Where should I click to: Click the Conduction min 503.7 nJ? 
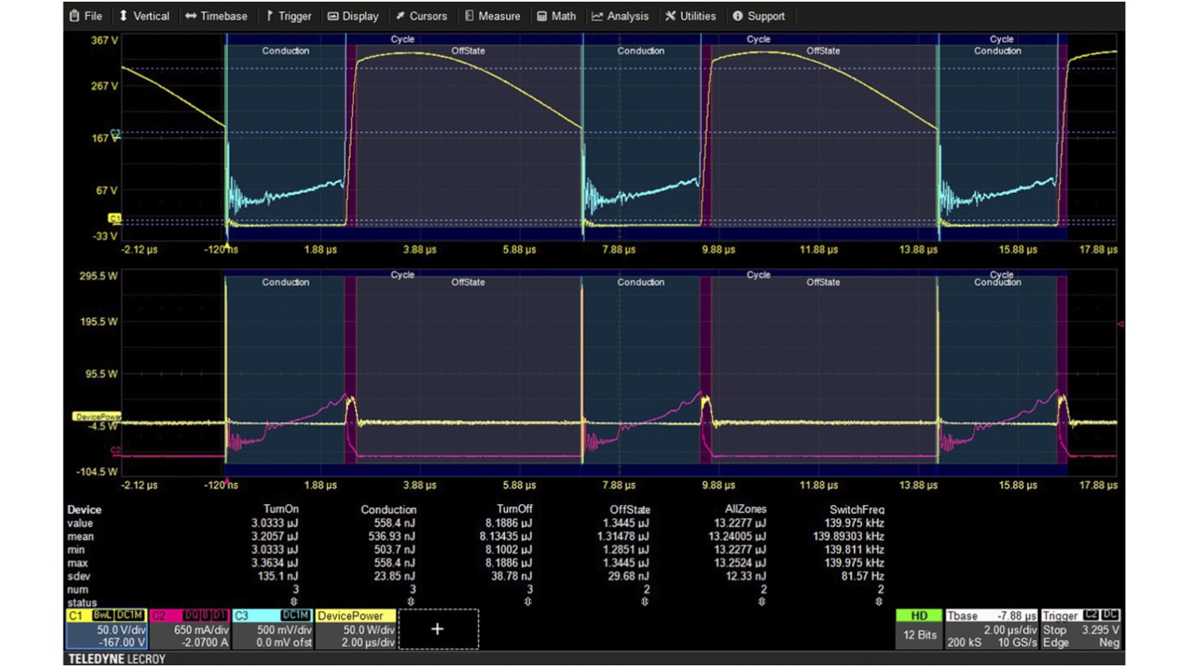[396, 550]
